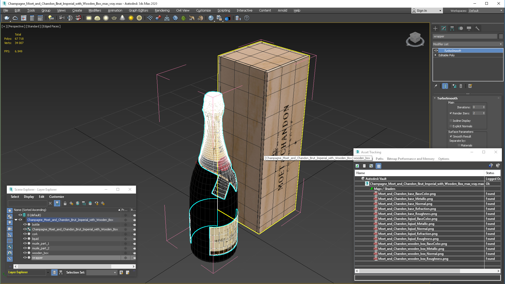Image resolution: width=505 pixels, height=284 pixels.
Task: Open Customize menu in Scene Explorer
Action: coord(57,197)
